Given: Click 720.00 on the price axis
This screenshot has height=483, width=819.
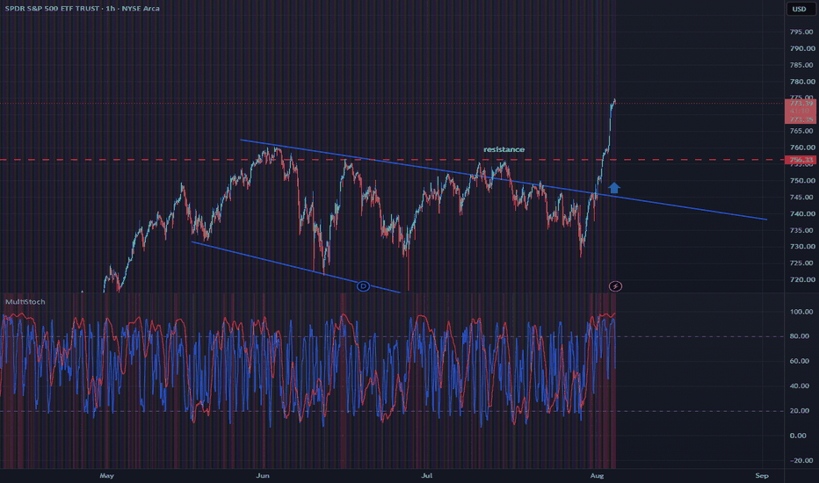Looking at the screenshot, I should [x=802, y=280].
